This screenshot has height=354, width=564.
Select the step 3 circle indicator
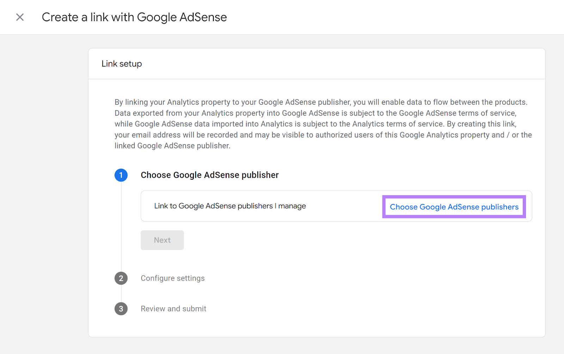point(121,309)
